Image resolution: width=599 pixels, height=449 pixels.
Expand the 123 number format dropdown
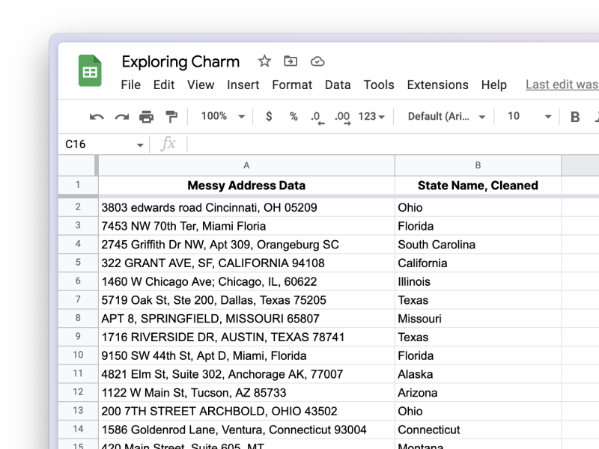pyautogui.click(x=371, y=117)
